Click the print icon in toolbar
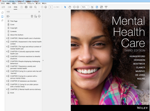 (x=26, y=7)
